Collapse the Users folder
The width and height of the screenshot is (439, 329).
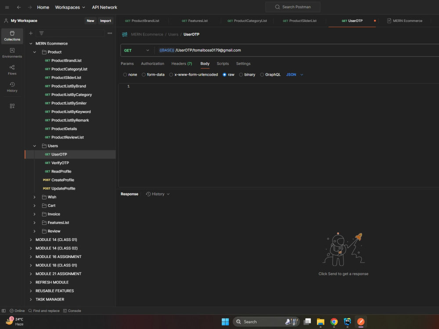tap(34, 146)
